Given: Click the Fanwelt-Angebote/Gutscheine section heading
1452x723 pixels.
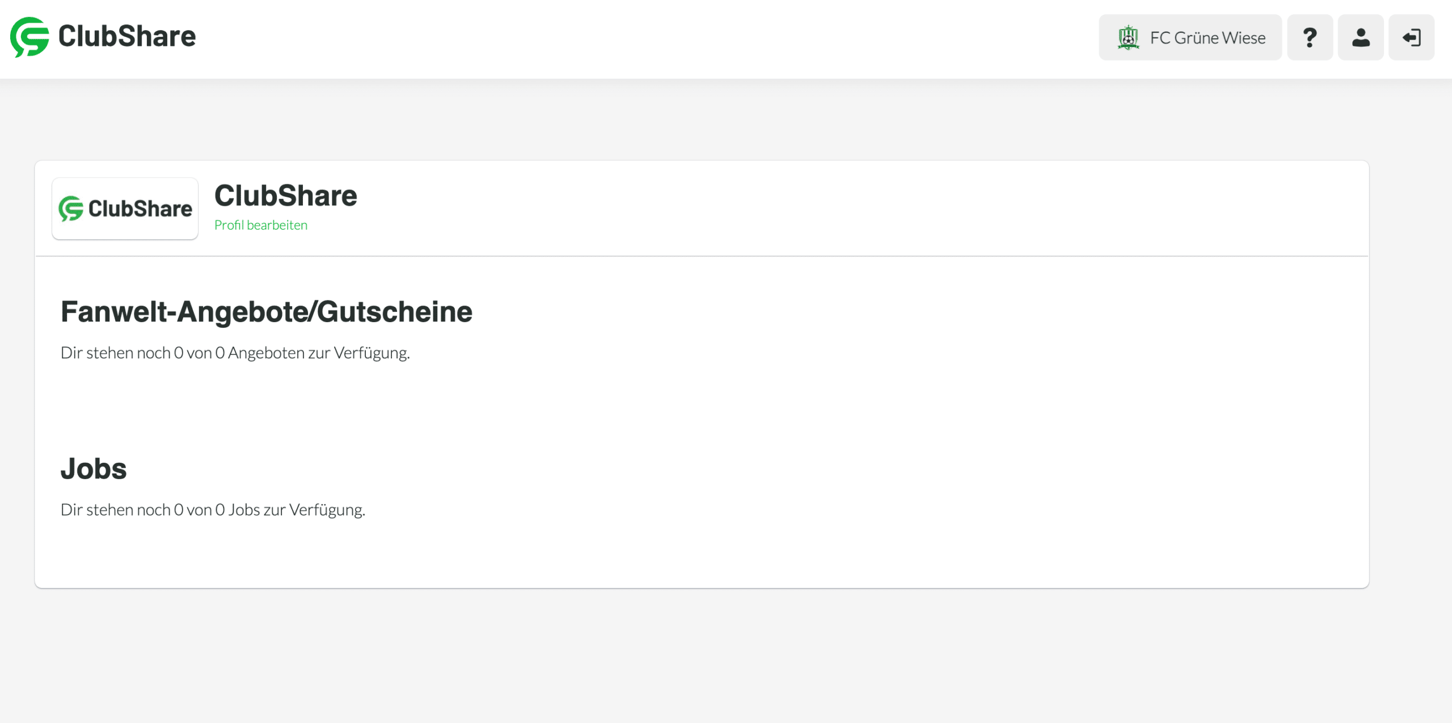Looking at the screenshot, I should pyautogui.click(x=267, y=311).
